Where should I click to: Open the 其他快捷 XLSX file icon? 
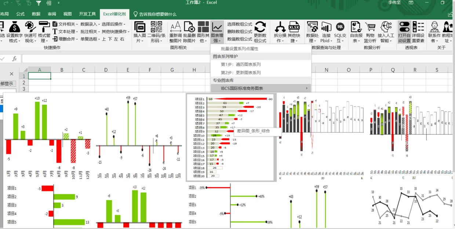294,32
